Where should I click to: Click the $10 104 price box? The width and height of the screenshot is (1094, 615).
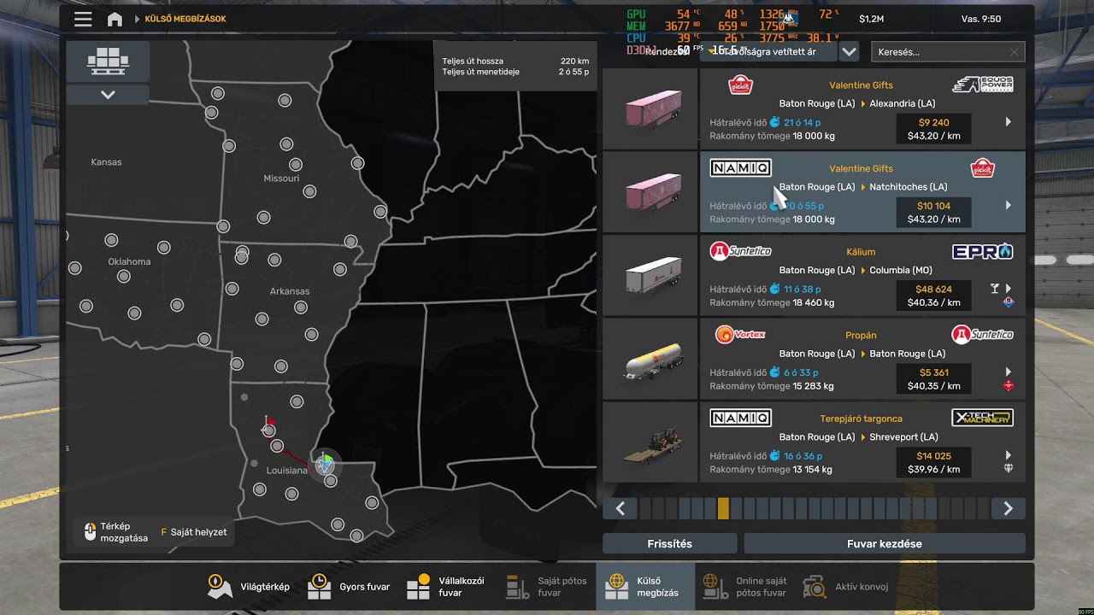point(933,213)
